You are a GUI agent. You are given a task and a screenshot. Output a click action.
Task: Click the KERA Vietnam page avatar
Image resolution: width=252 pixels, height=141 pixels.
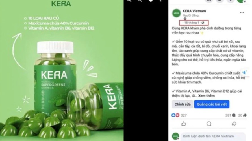click(177, 13)
